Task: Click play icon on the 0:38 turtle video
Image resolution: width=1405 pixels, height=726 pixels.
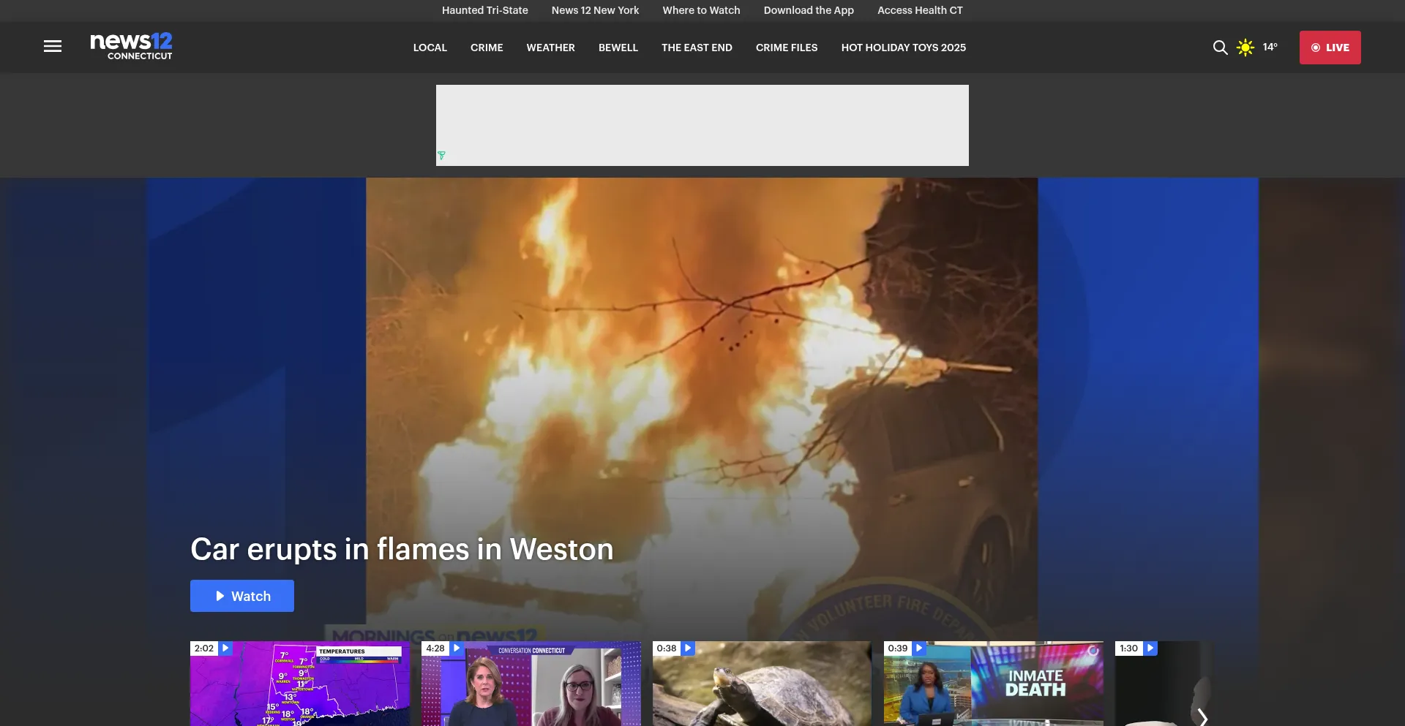Action: point(688,649)
